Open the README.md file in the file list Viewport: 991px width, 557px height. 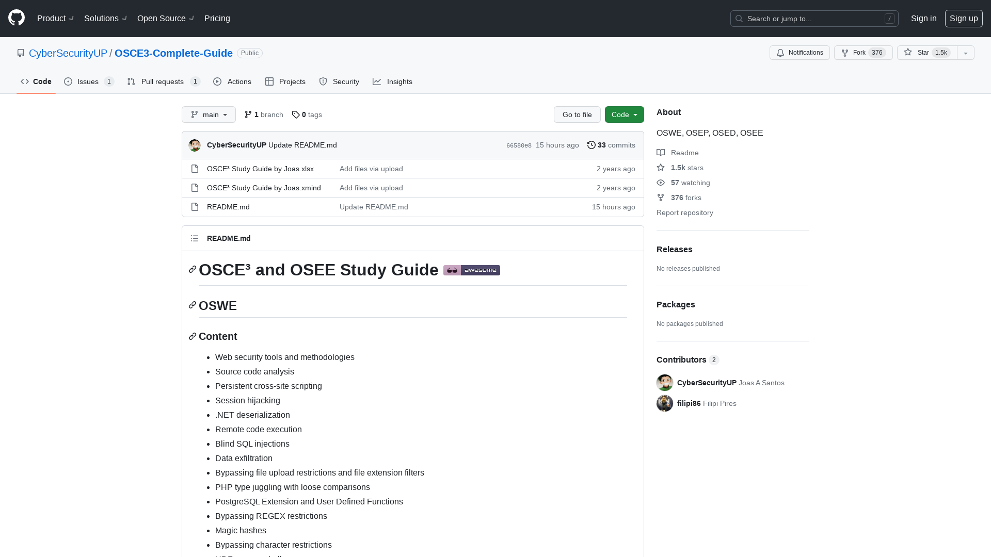[x=228, y=207]
